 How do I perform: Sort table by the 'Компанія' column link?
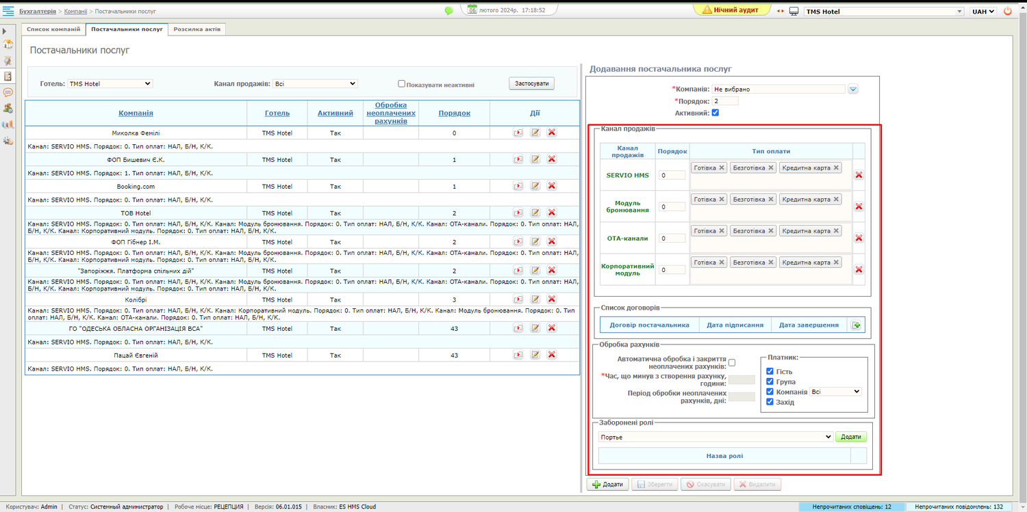point(136,113)
